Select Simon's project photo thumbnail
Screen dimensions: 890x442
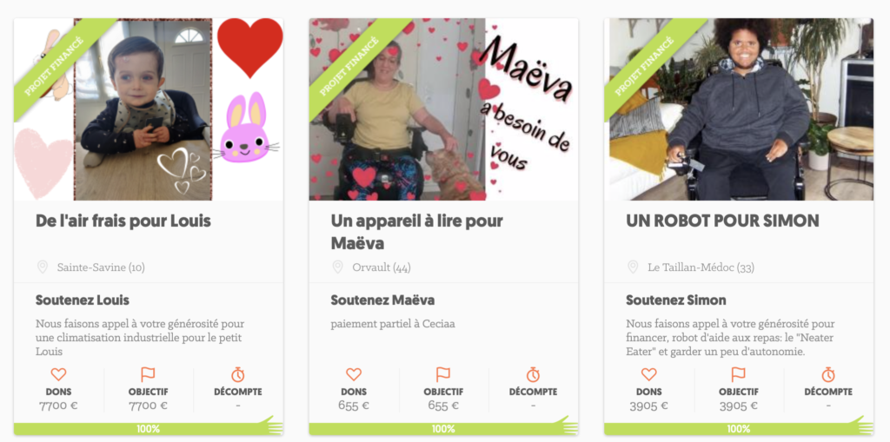pyautogui.click(x=739, y=109)
